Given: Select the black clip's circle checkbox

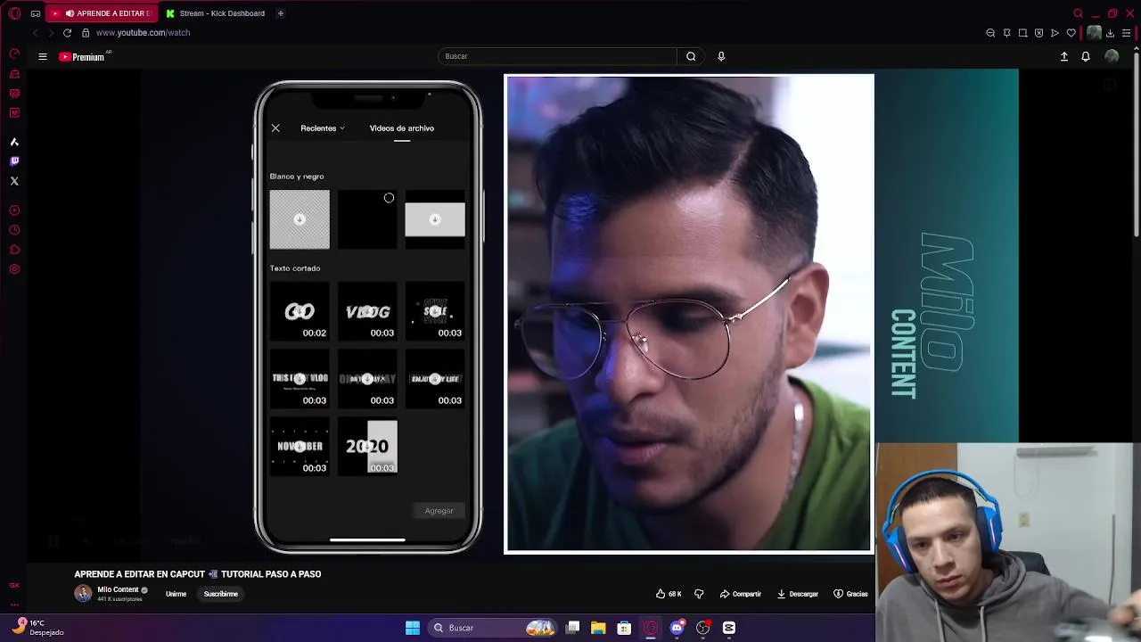Looking at the screenshot, I should pos(389,198).
